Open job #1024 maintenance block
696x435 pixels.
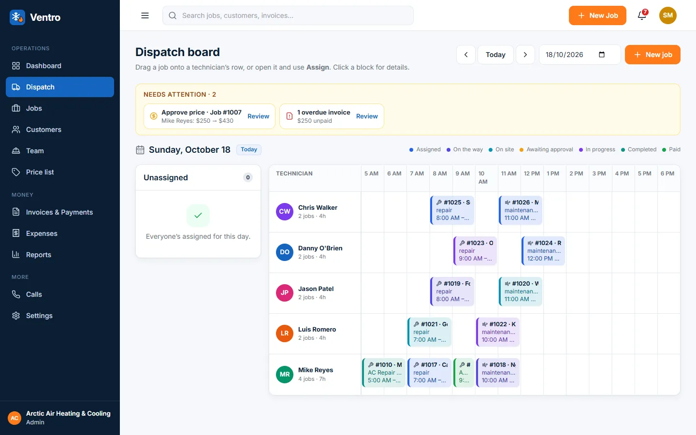(543, 251)
